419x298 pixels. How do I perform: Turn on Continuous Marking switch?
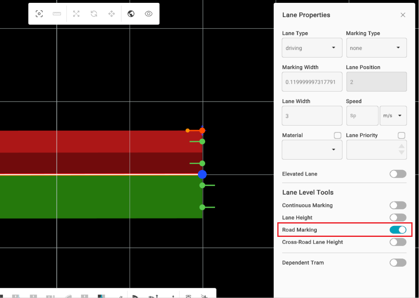[x=398, y=206]
